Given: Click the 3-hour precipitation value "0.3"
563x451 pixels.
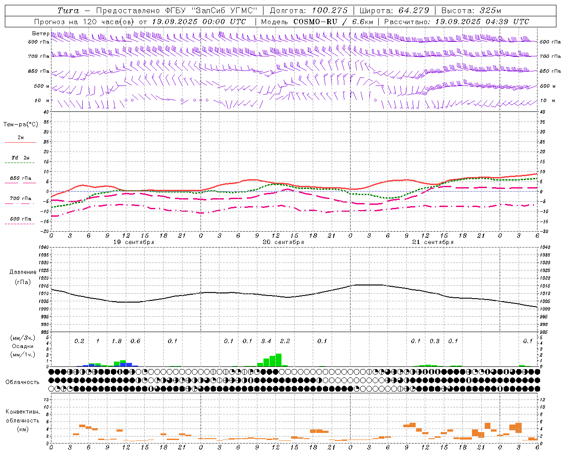Looking at the screenshot, I should [x=435, y=341].
